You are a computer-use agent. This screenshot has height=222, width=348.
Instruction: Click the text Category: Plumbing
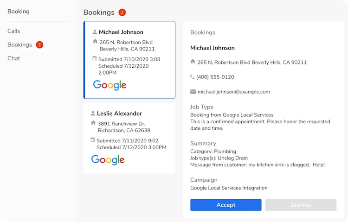(x=213, y=152)
